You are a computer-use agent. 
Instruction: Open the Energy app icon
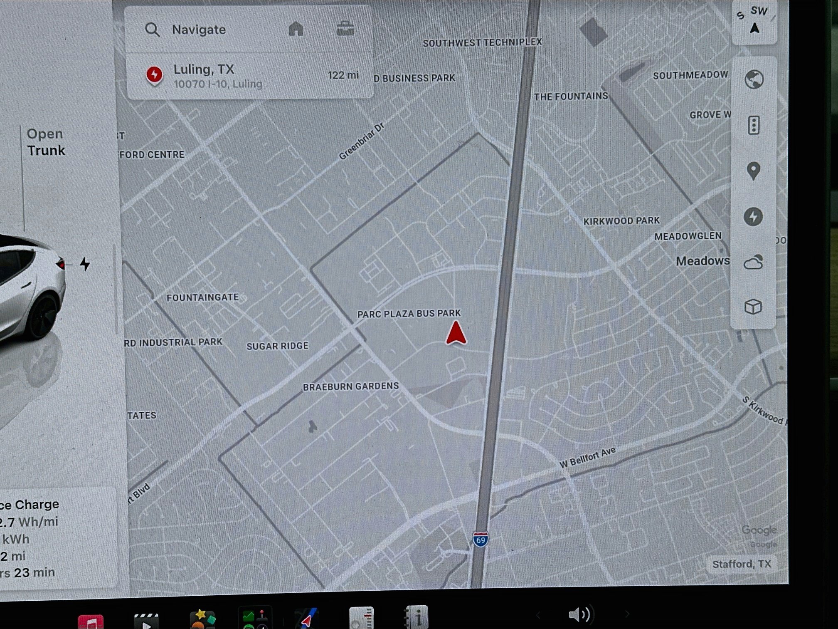[361, 618]
